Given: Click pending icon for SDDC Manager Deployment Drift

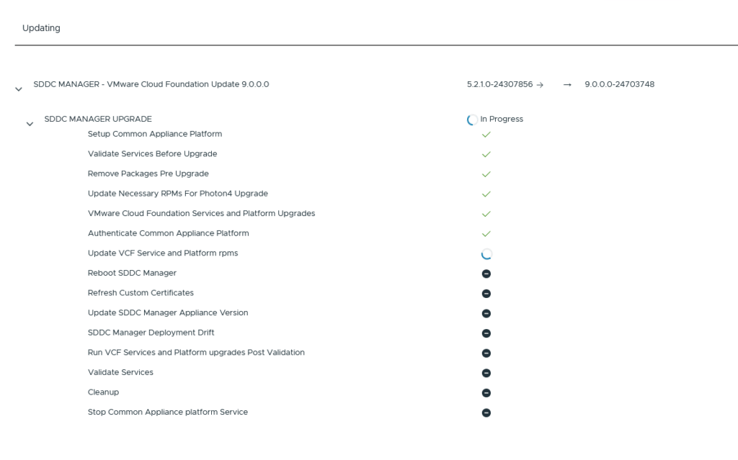Looking at the screenshot, I should click(x=486, y=333).
